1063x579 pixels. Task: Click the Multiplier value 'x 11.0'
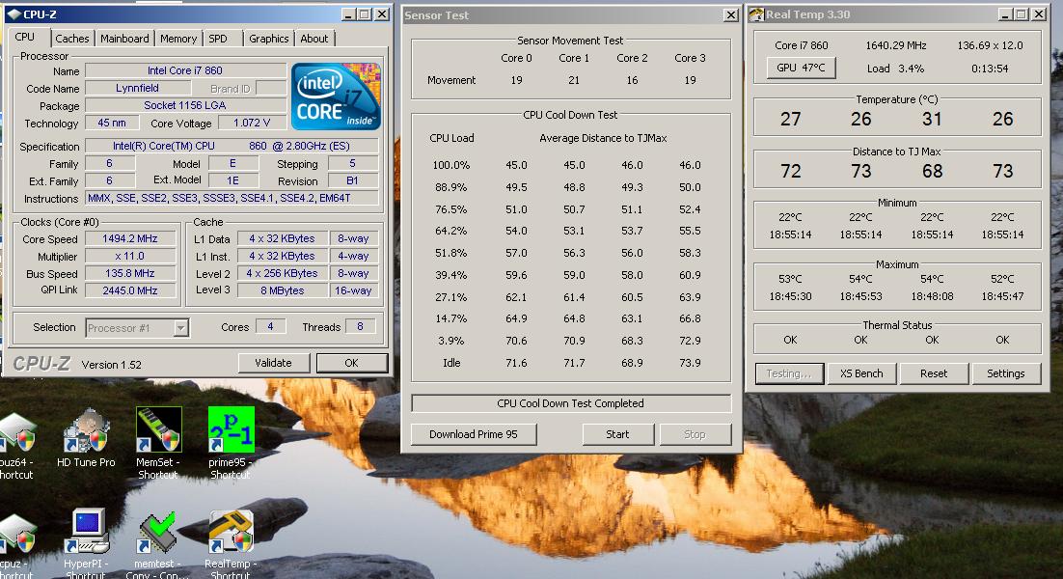click(129, 256)
